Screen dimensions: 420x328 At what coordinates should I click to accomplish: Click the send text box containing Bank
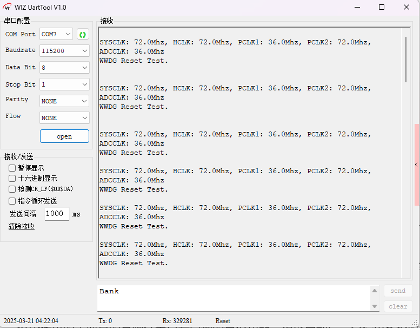[x=232, y=298]
